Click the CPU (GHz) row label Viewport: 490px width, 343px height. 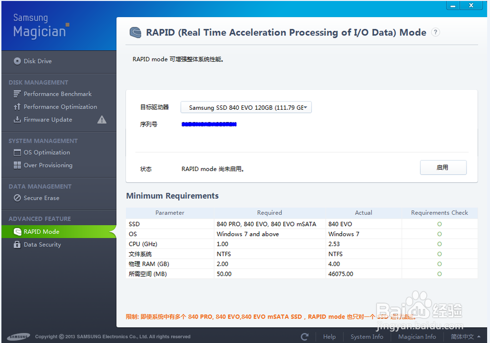pyautogui.click(x=143, y=245)
